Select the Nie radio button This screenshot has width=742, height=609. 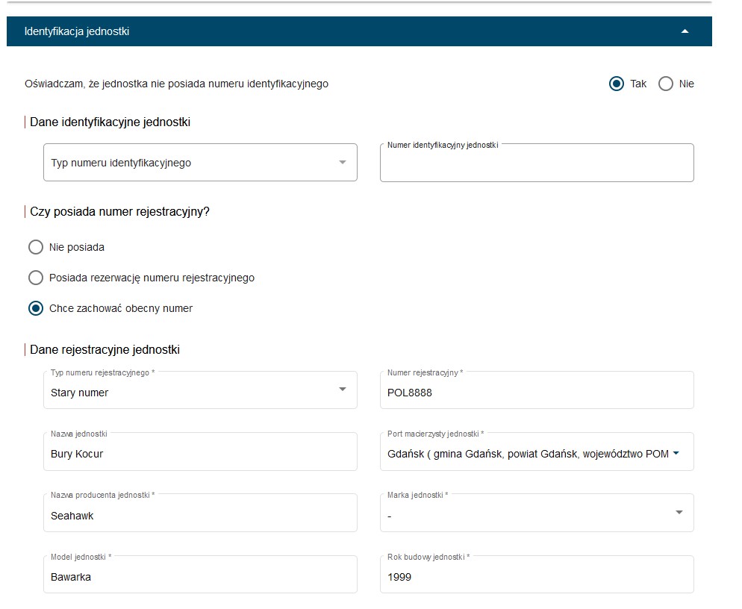coord(665,84)
